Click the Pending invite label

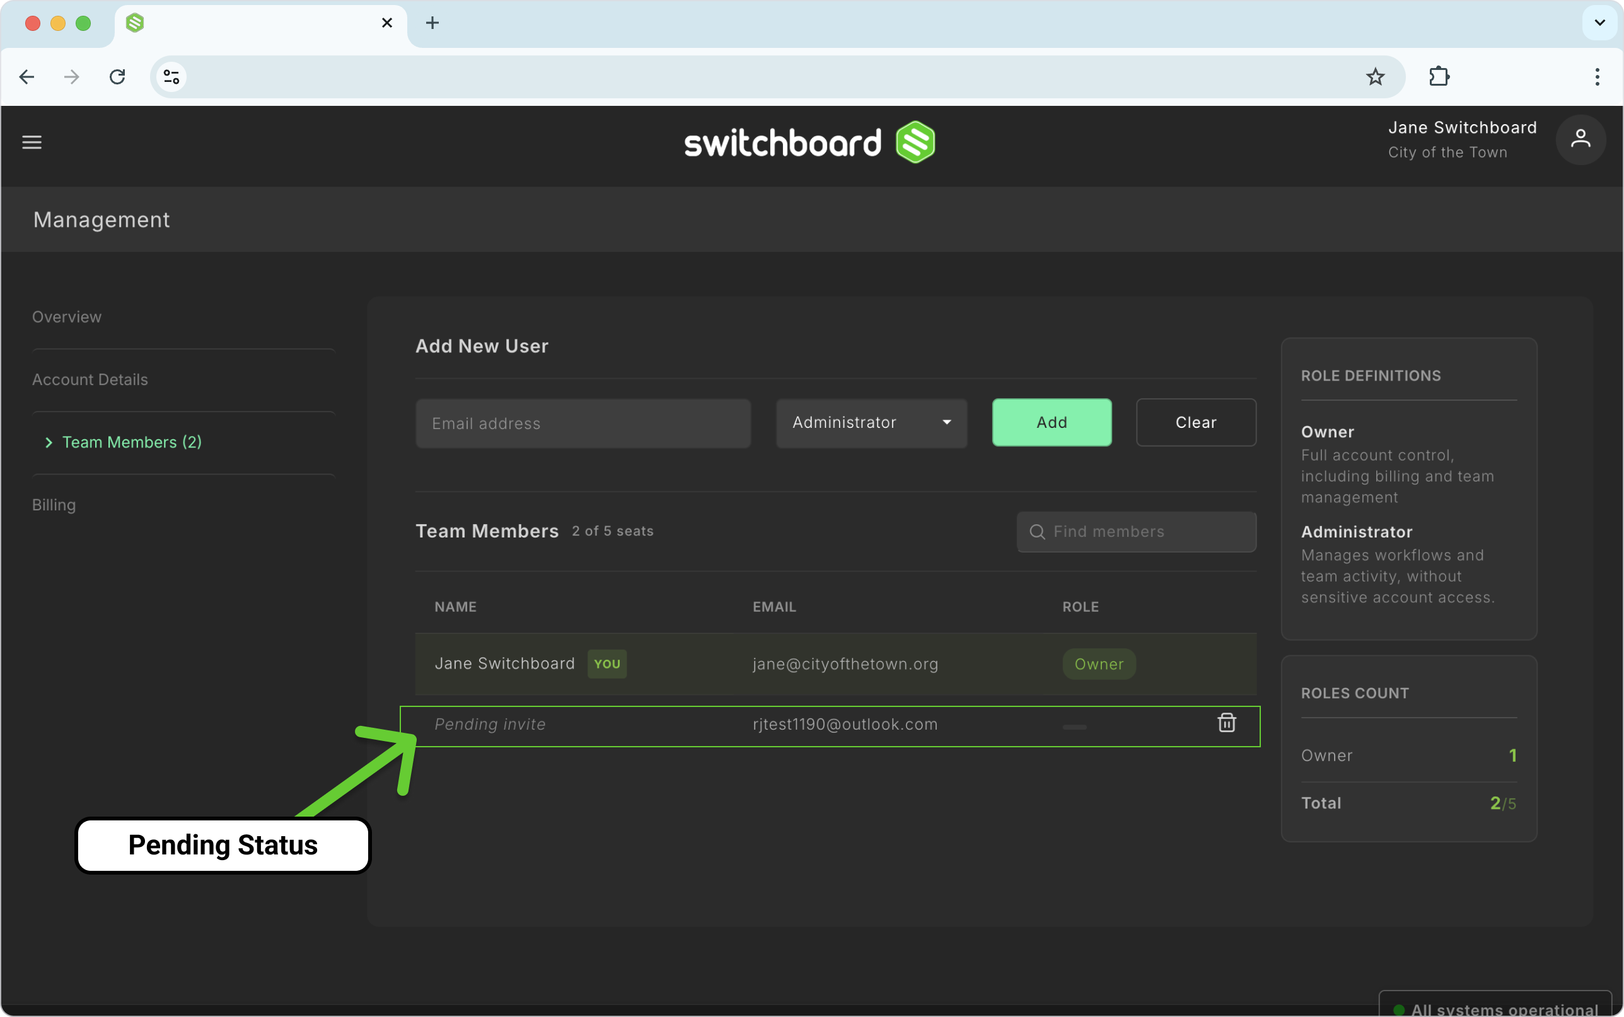(490, 725)
